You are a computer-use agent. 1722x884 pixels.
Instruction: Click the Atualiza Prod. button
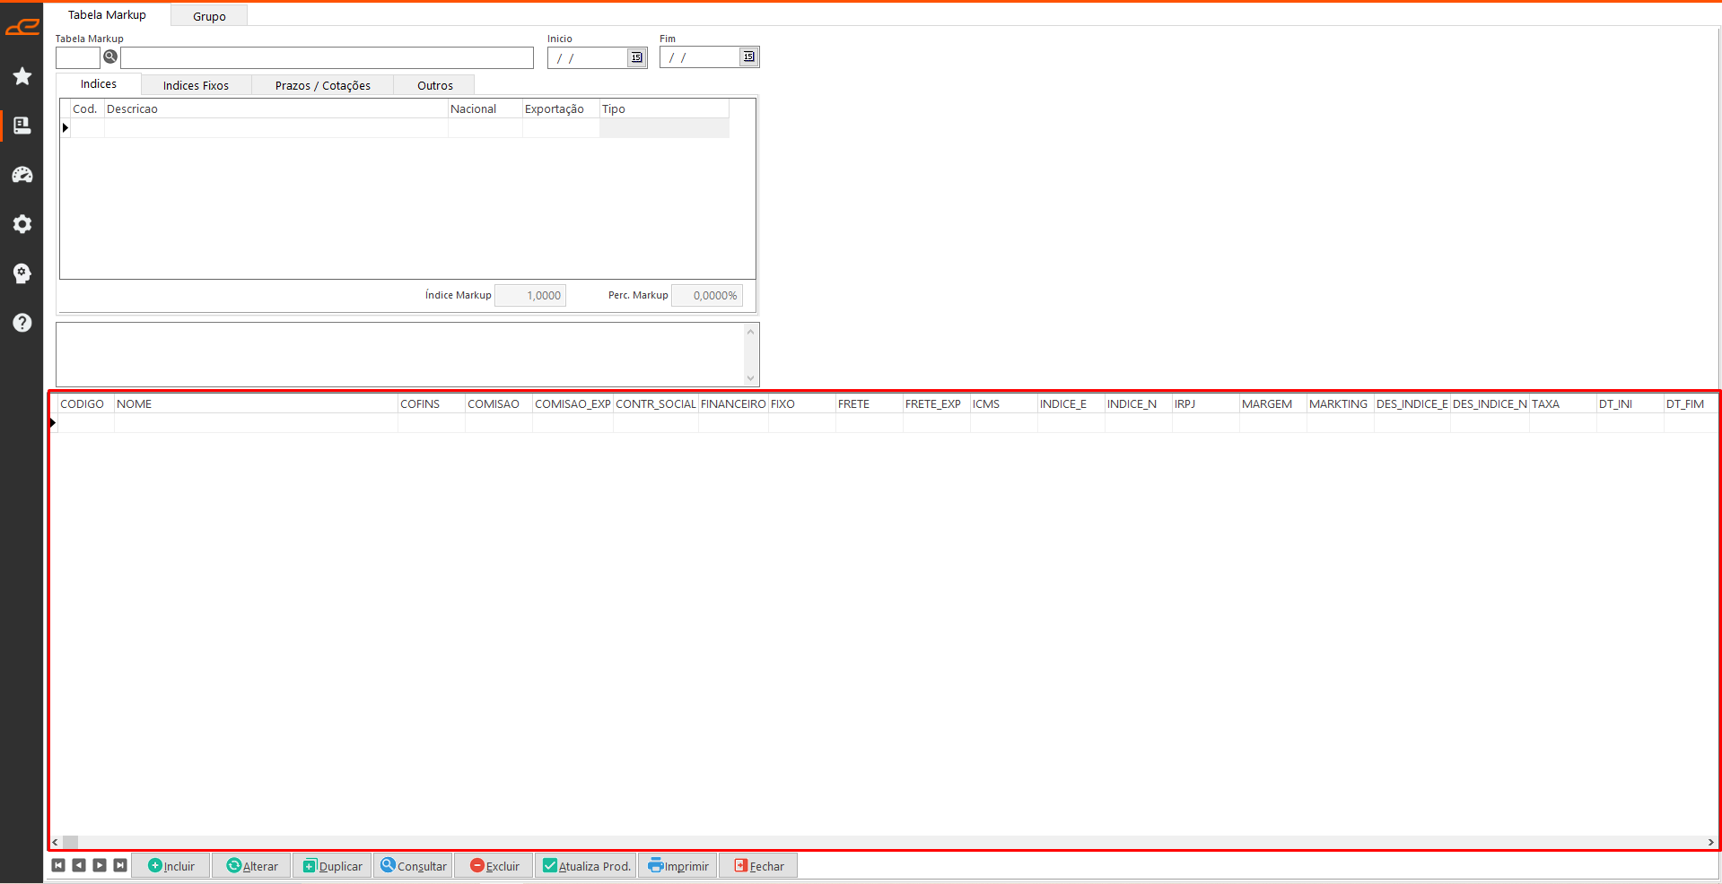pos(586,866)
